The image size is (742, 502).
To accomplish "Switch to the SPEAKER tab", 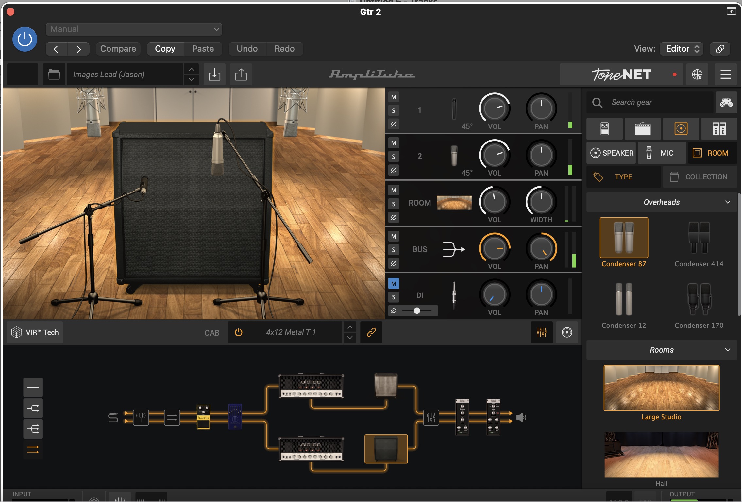I will pos(611,153).
